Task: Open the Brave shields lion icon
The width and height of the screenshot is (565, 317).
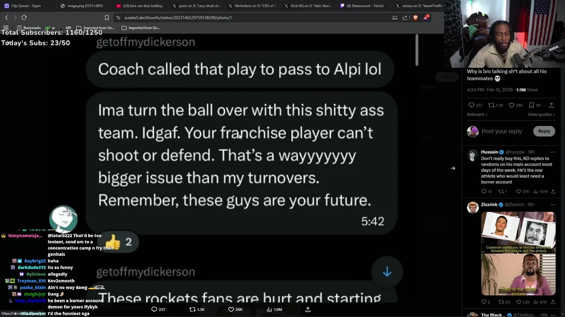Action: tap(415, 18)
